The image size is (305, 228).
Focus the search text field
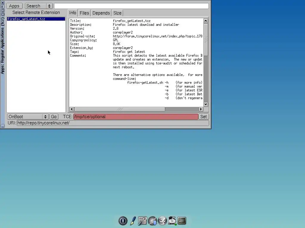point(131,6)
